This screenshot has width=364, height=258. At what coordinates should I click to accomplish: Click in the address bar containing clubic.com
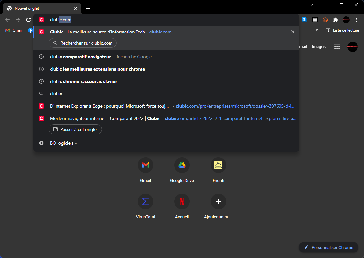tap(166, 20)
